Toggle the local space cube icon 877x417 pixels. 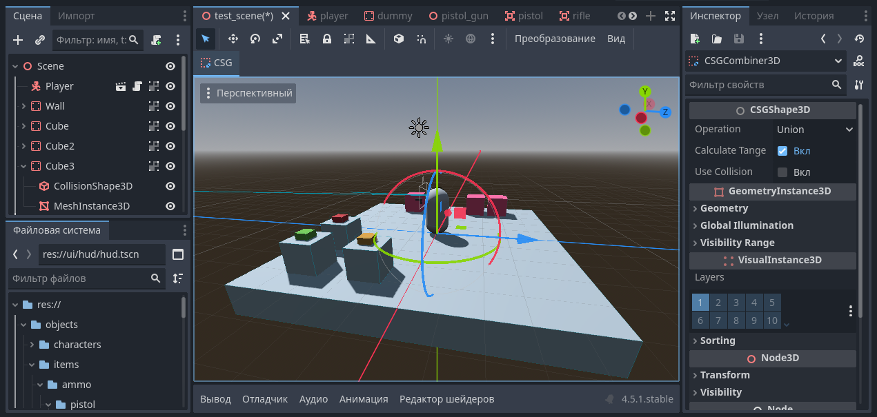(x=399, y=39)
